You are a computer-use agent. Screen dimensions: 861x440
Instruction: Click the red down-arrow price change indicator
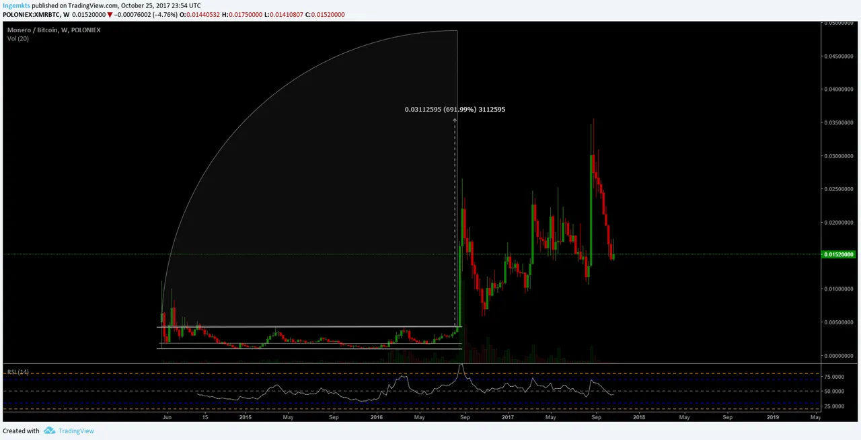coord(110,14)
